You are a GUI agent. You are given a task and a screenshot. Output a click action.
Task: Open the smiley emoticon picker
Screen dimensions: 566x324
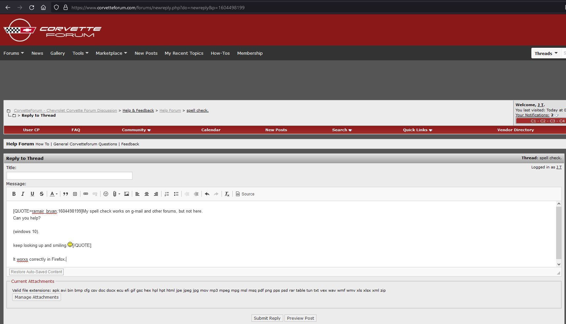(x=106, y=194)
